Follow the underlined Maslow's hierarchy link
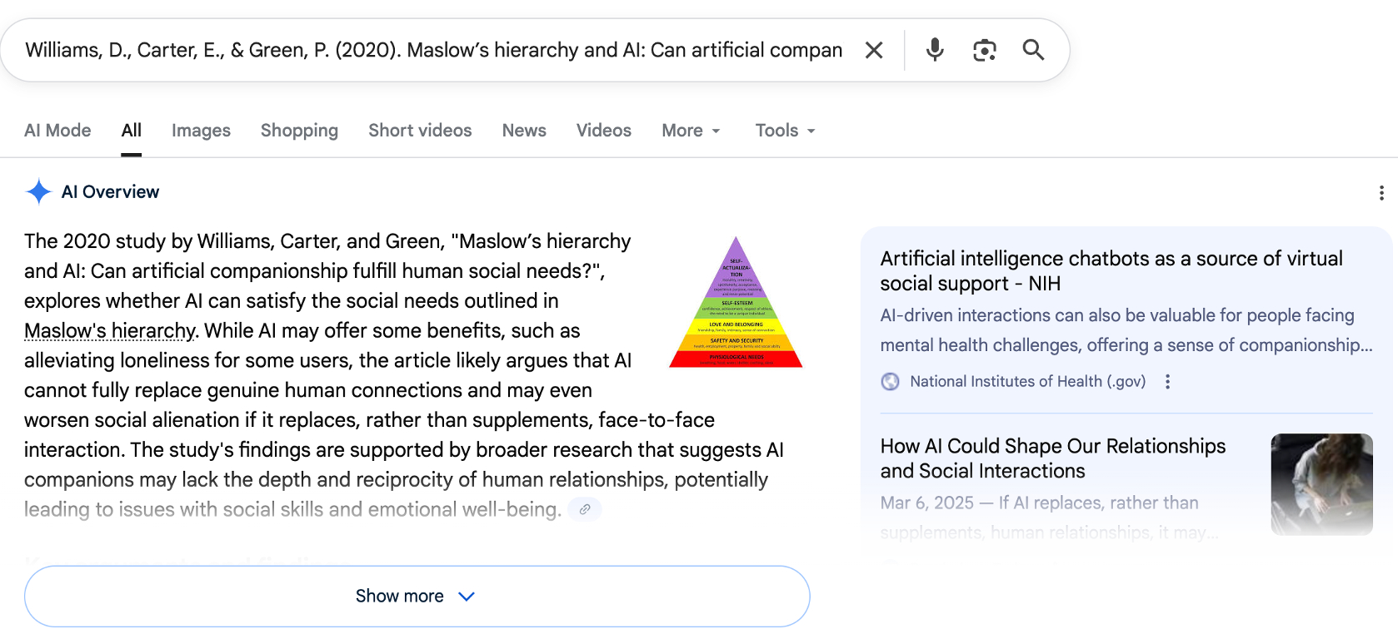The image size is (1398, 629). click(x=110, y=331)
